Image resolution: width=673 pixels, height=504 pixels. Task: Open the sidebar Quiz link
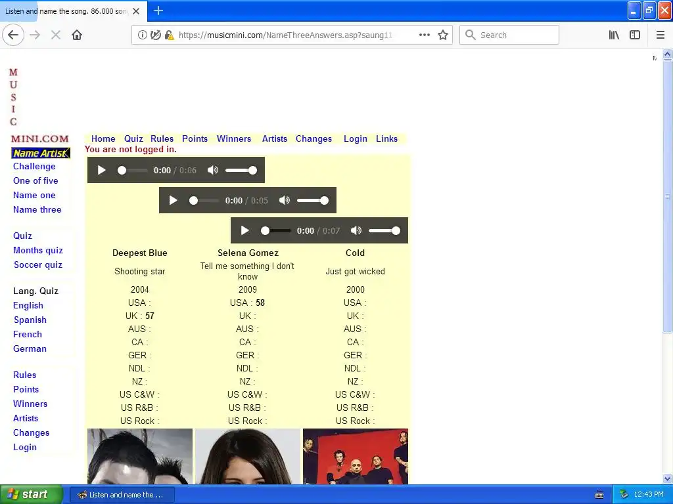23,236
